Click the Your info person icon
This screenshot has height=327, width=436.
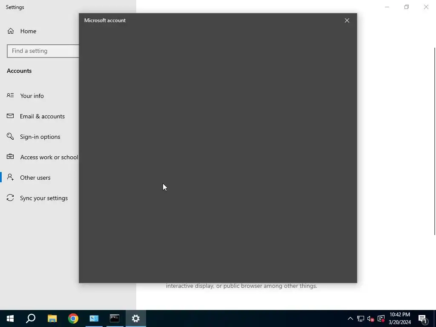(10, 95)
